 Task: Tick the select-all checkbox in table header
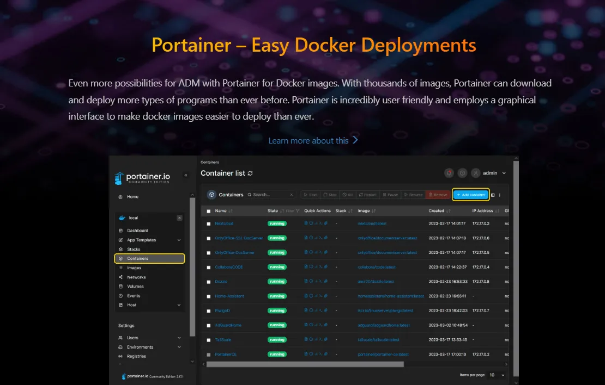click(x=209, y=212)
